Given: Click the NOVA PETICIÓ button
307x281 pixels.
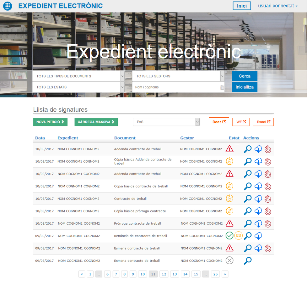Looking at the screenshot, I should 50,122.
